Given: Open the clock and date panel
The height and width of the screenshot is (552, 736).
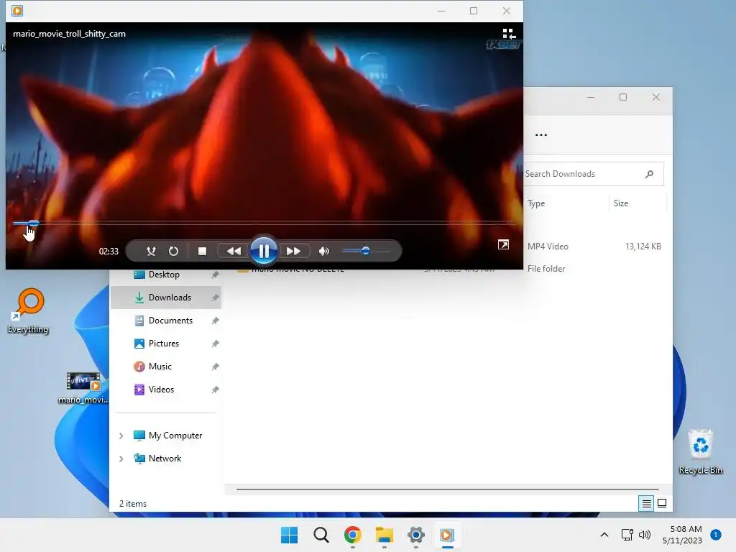Looking at the screenshot, I should coord(682,535).
